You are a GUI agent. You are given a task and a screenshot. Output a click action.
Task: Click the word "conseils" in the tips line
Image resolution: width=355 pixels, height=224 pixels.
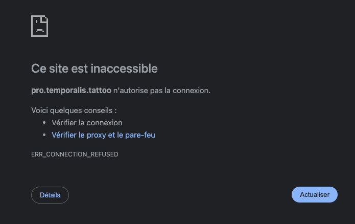99,110
